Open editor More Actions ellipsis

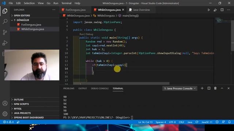[229, 10]
